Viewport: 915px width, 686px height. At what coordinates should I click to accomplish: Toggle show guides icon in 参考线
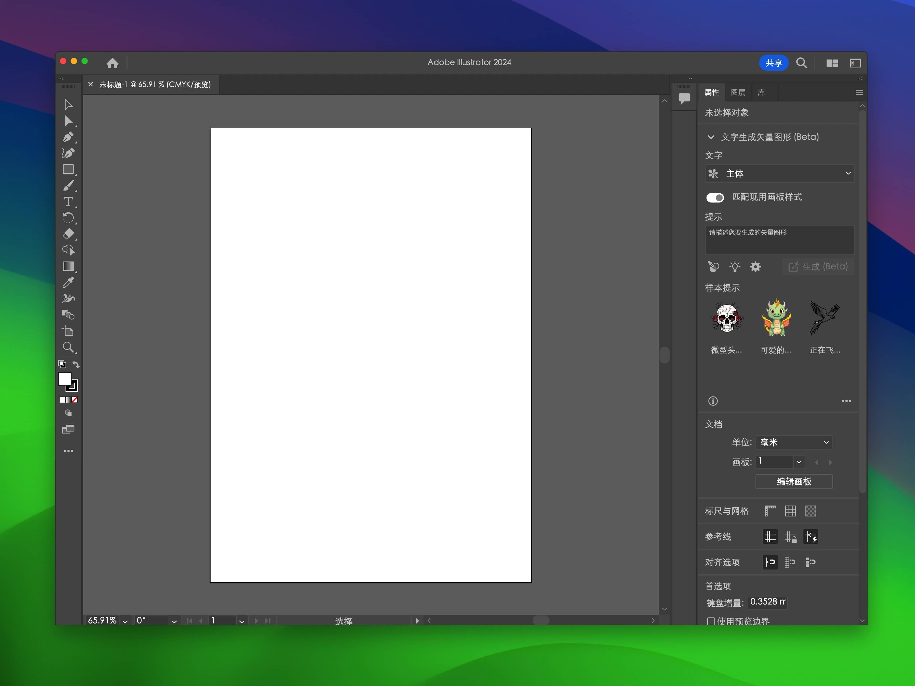[x=770, y=536]
